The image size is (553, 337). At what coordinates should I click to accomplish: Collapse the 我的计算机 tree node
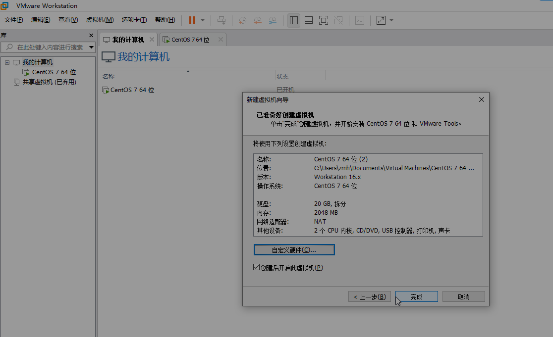click(x=7, y=62)
